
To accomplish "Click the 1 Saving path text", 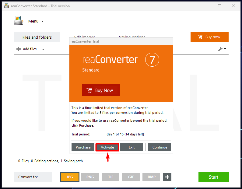I will 72,161.
